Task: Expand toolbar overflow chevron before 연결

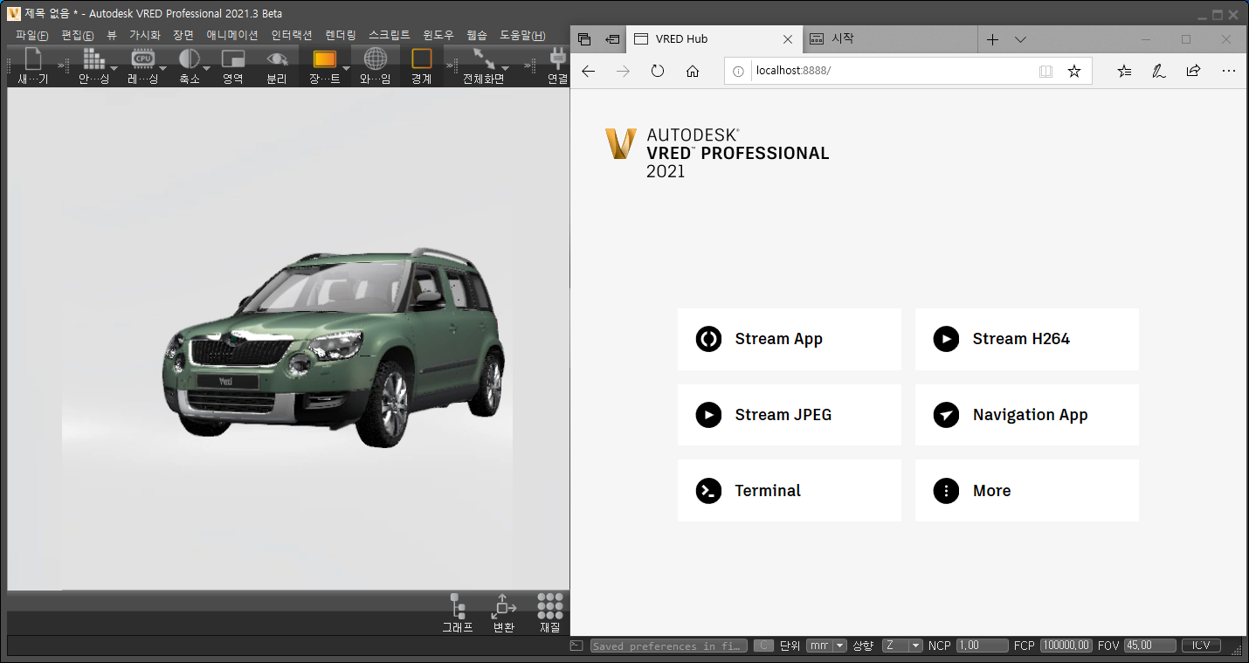Action: pos(528,66)
